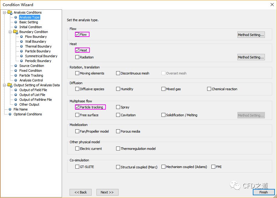277x198 pixels.
Task: Collapse the Boundary Condition tree branch
Action: pyautogui.click(x=10, y=32)
